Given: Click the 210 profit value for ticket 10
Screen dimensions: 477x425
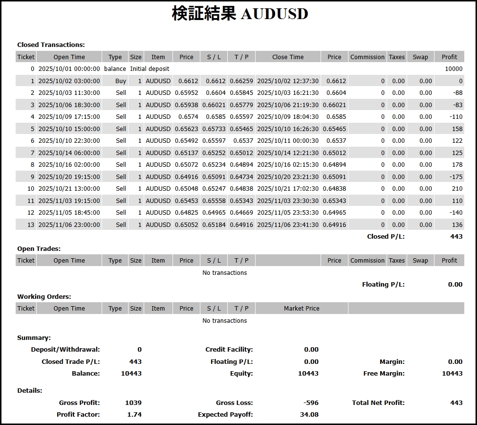Looking at the screenshot, I should (x=457, y=188).
